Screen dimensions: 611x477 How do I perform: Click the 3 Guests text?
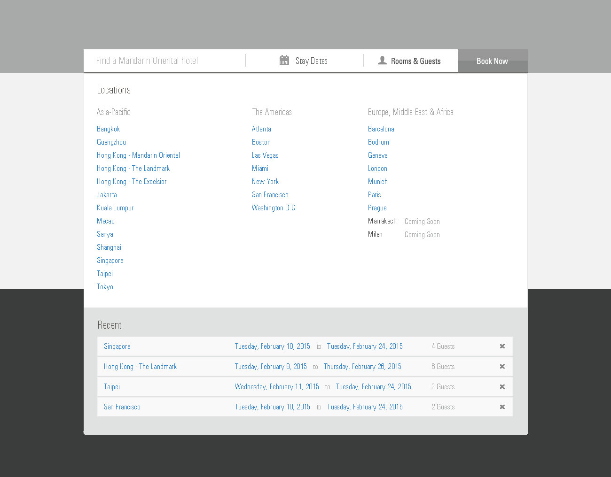(443, 387)
